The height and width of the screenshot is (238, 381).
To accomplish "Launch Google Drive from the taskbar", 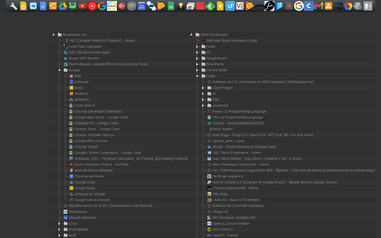I will tap(63, 5).
